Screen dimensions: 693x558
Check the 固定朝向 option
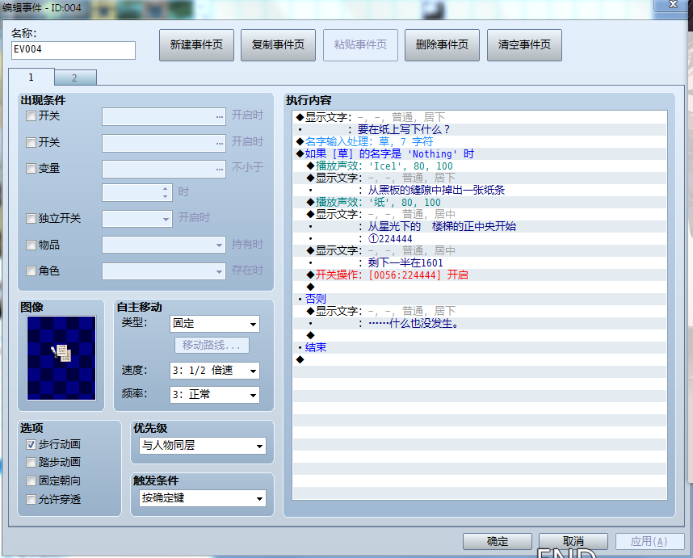coord(31,480)
